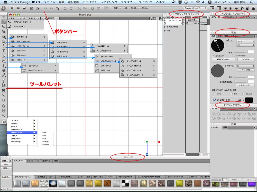Click the クリア button
Screen dimensions: 257x192
(249, 180)
